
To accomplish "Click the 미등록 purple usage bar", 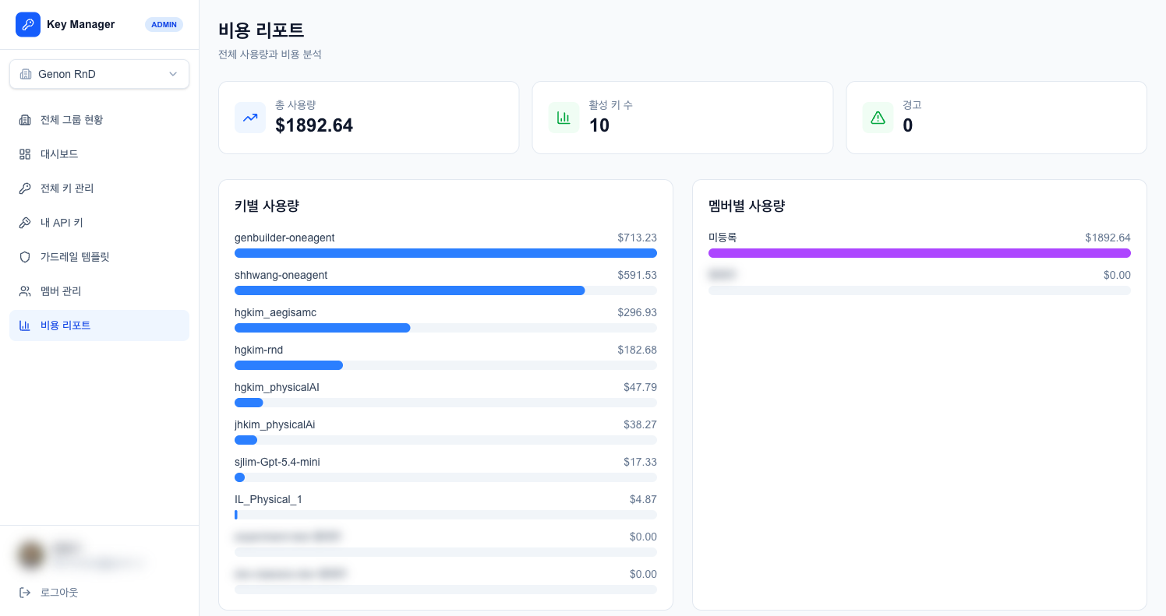I will (919, 253).
